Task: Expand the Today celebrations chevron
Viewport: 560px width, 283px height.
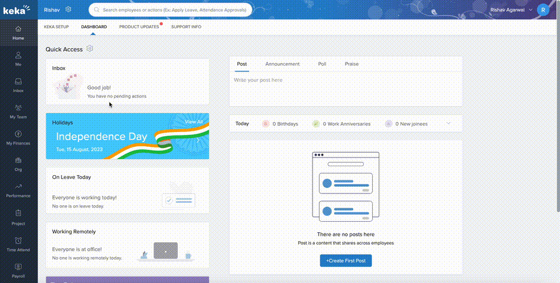Action: point(448,123)
